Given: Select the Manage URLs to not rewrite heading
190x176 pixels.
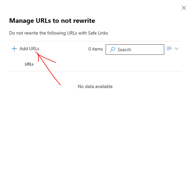Looking at the screenshot, I should point(52,21).
